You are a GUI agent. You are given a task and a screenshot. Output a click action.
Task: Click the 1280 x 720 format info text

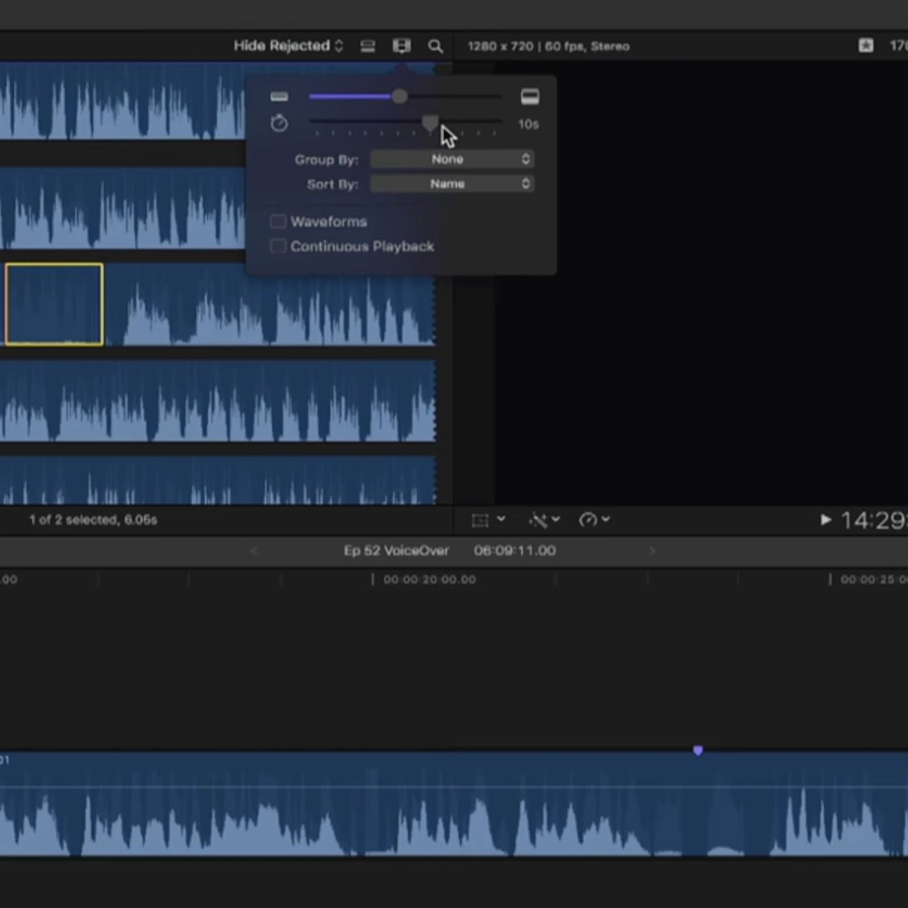(x=548, y=46)
